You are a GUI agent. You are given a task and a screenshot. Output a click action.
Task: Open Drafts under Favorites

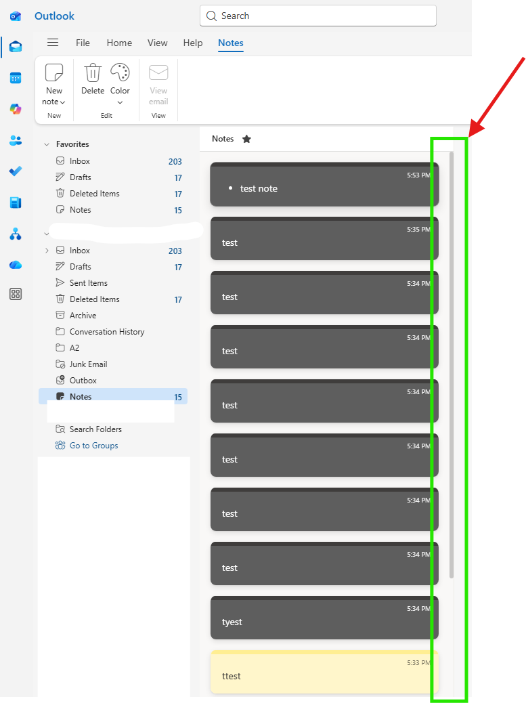(113, 177)
